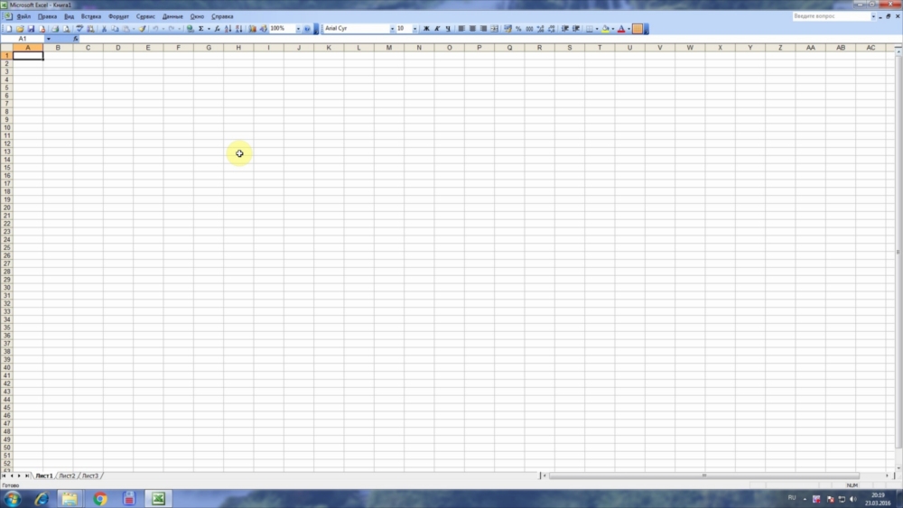Launch the chart wizard
The height and width of the screenshot is (508, 903).
(252, 29)
